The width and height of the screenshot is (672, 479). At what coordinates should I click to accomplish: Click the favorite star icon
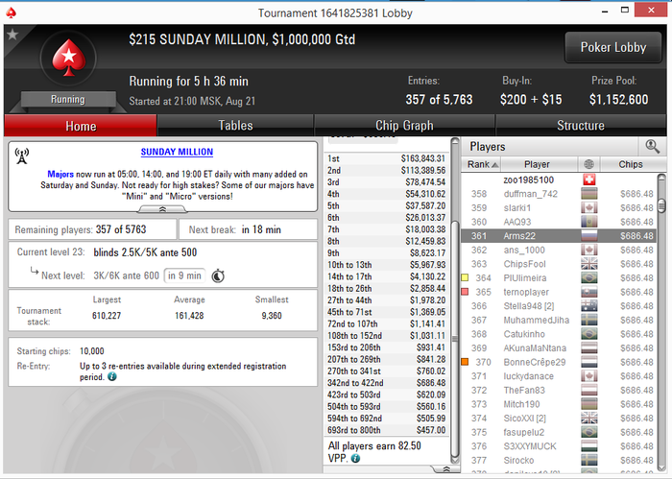[12, 35]
